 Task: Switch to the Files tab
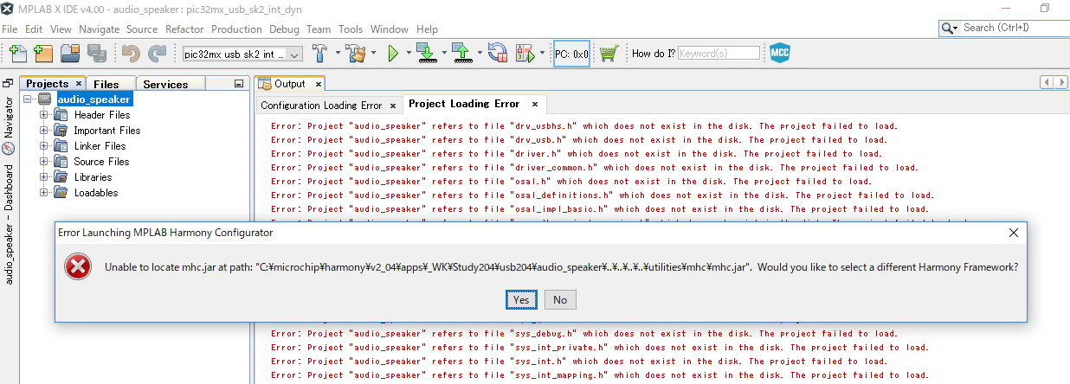click(x=106, y=84)
